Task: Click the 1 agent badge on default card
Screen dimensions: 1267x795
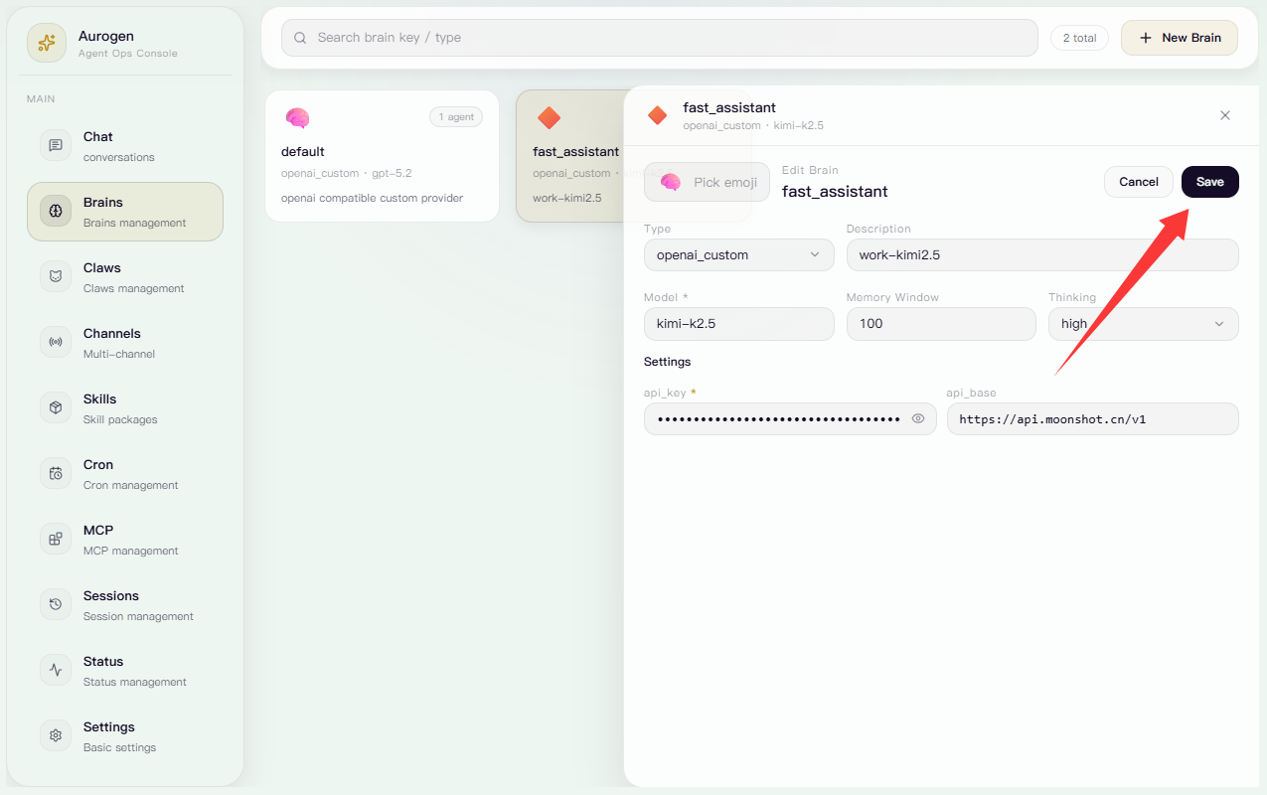Action: [456, 117]
